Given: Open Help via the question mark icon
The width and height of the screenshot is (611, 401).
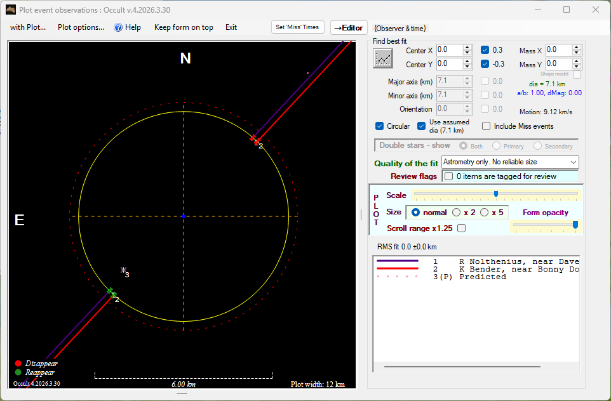Looking at the screenshot, I should (118, 27).
